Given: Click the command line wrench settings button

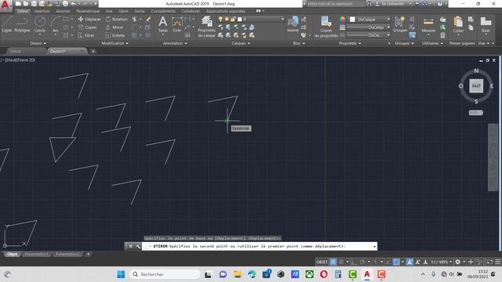Looking at the screenshot, I should click(138, 246).
